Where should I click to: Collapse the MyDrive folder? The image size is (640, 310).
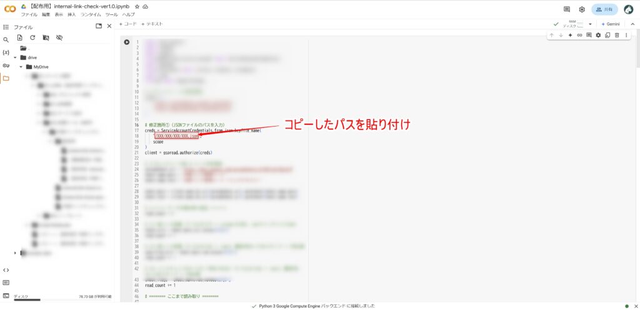coord(21,67)
